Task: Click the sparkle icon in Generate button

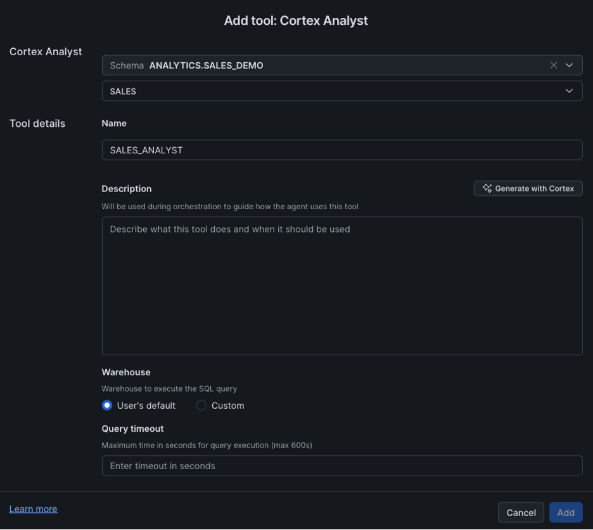Action: pos(487,188)
